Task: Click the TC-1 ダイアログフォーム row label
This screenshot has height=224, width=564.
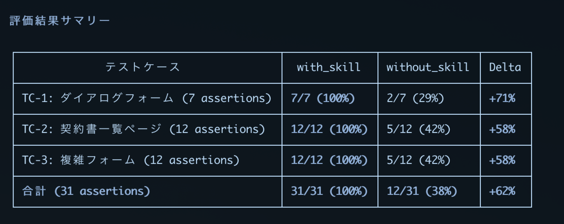Action: point(147,98)
